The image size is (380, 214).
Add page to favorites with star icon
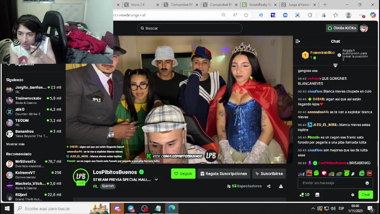click(x=246, y=15)
